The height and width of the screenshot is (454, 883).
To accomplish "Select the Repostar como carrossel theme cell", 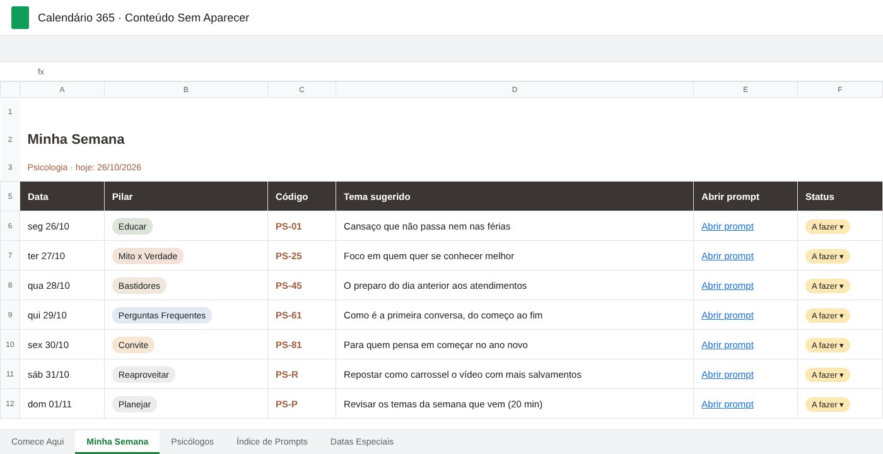I will [x=515, y=374].
